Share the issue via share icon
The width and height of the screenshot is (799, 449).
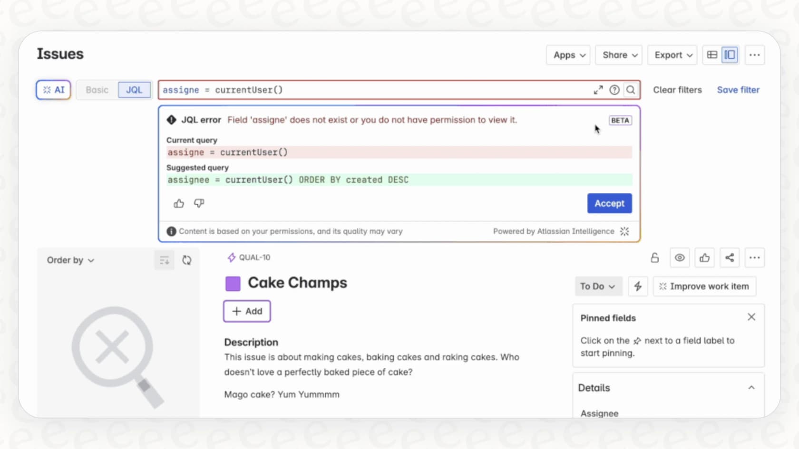click(730, 258)
